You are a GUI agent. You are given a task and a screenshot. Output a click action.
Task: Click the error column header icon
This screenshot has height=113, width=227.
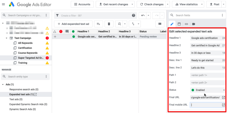tap(61, 31)
